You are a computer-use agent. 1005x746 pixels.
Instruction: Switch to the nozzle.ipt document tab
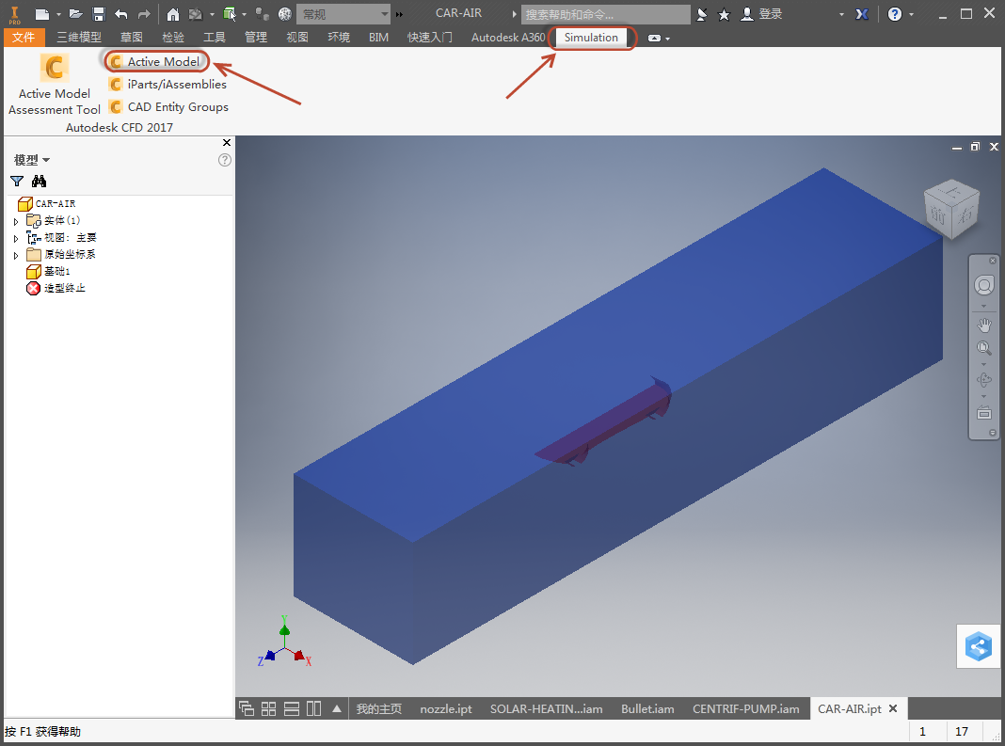coord(445,708)
